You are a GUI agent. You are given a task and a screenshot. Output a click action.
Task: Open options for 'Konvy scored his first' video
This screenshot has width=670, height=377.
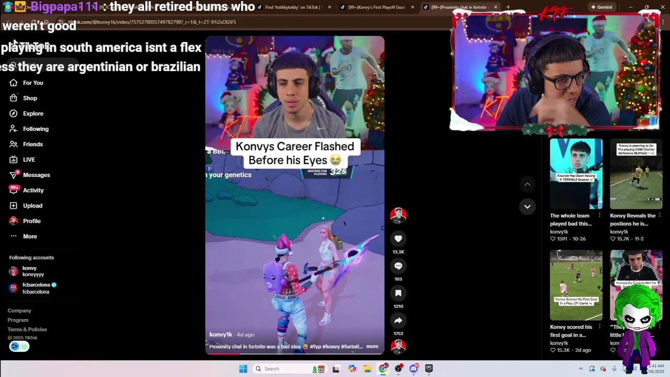(x=599, y=327)
